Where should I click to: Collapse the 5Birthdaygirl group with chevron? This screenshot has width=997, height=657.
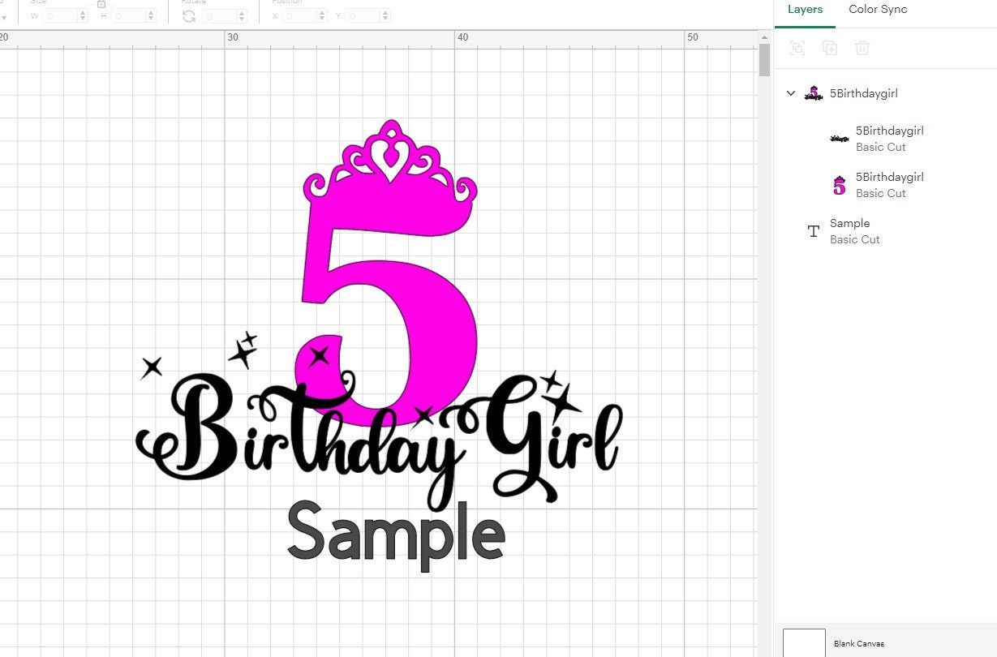coord(791,93)
